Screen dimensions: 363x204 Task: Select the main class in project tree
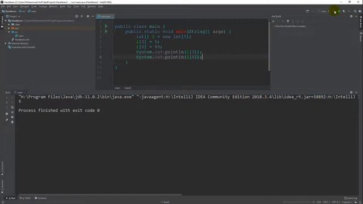click(19, 36)
